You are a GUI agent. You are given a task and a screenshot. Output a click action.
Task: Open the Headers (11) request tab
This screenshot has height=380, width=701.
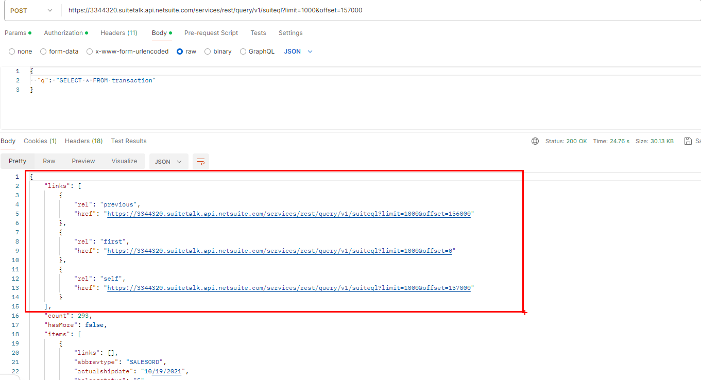pos(119,33)
